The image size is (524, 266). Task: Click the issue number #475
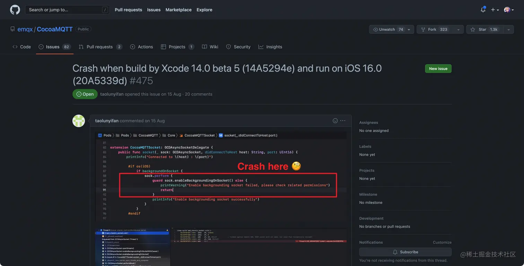pyautogui.click(x=141, y=81)
